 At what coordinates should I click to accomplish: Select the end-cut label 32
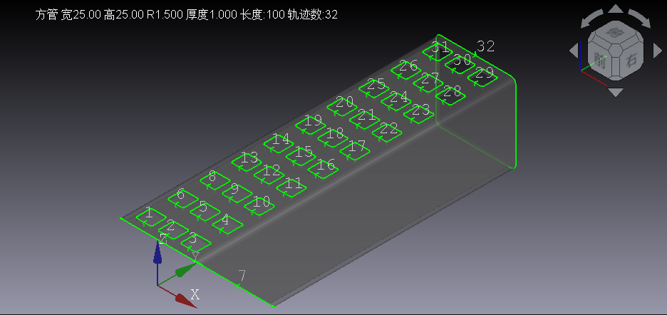(485, 46)
